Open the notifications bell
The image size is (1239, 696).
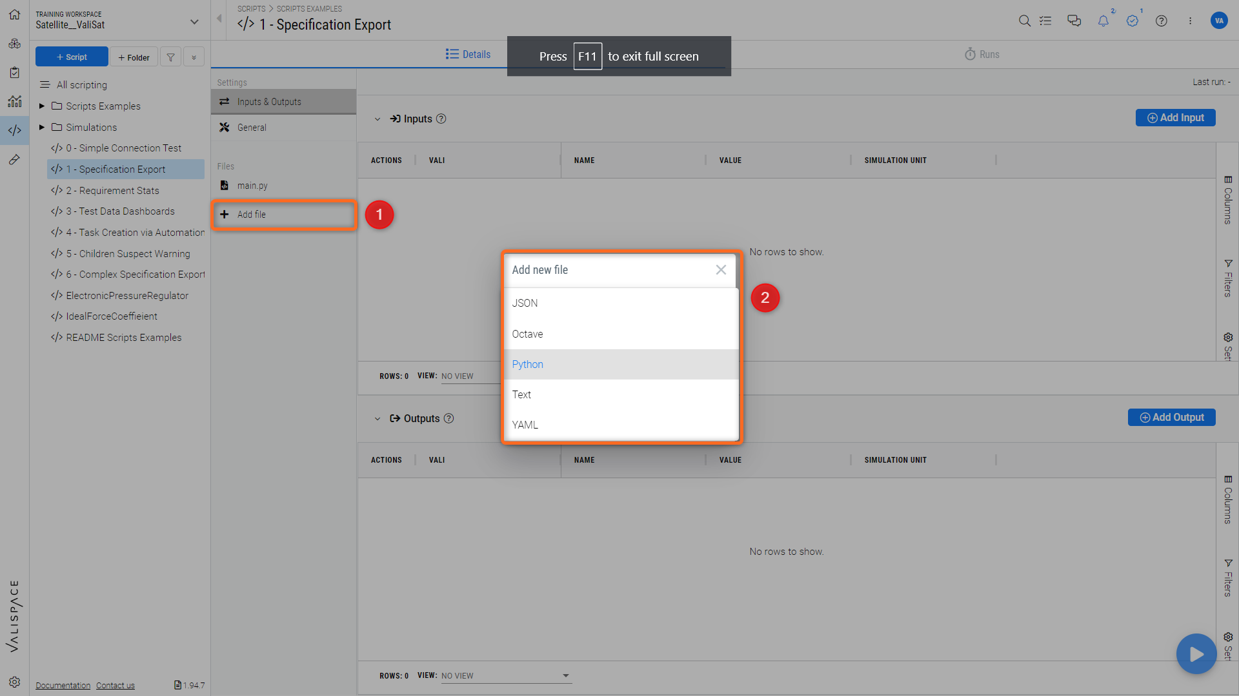click(1103, 21)
